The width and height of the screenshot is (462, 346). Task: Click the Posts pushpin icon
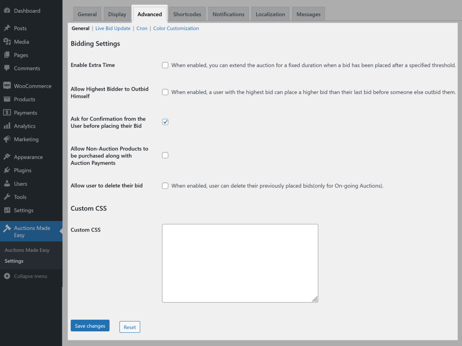point(7,28)
